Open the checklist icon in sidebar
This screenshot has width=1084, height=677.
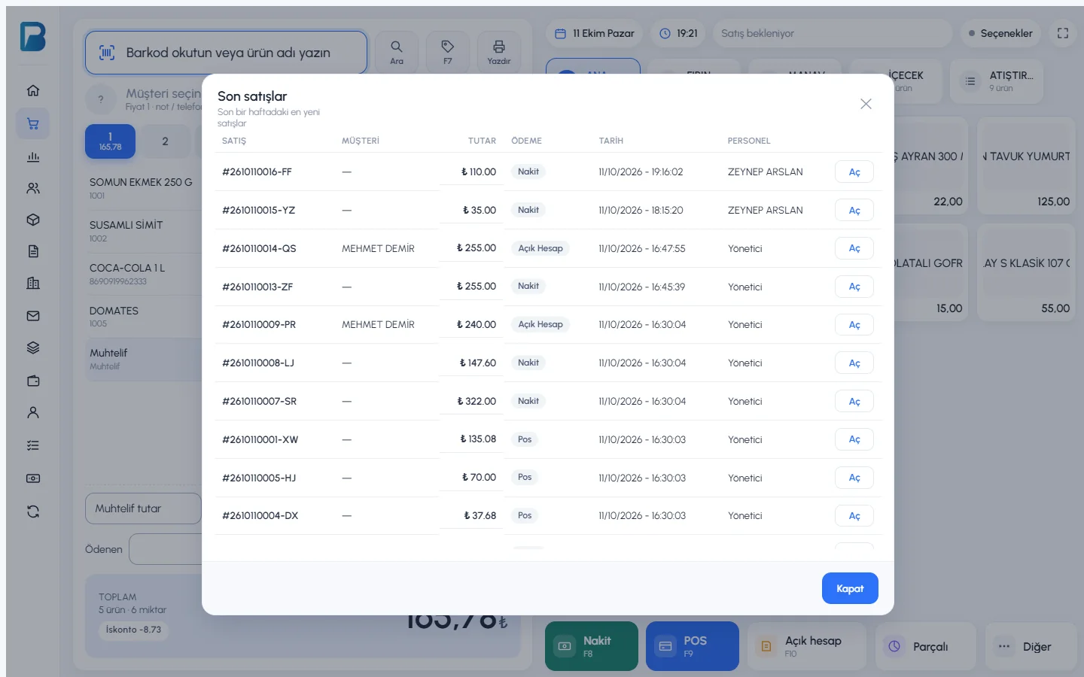[x=33, y=445]
